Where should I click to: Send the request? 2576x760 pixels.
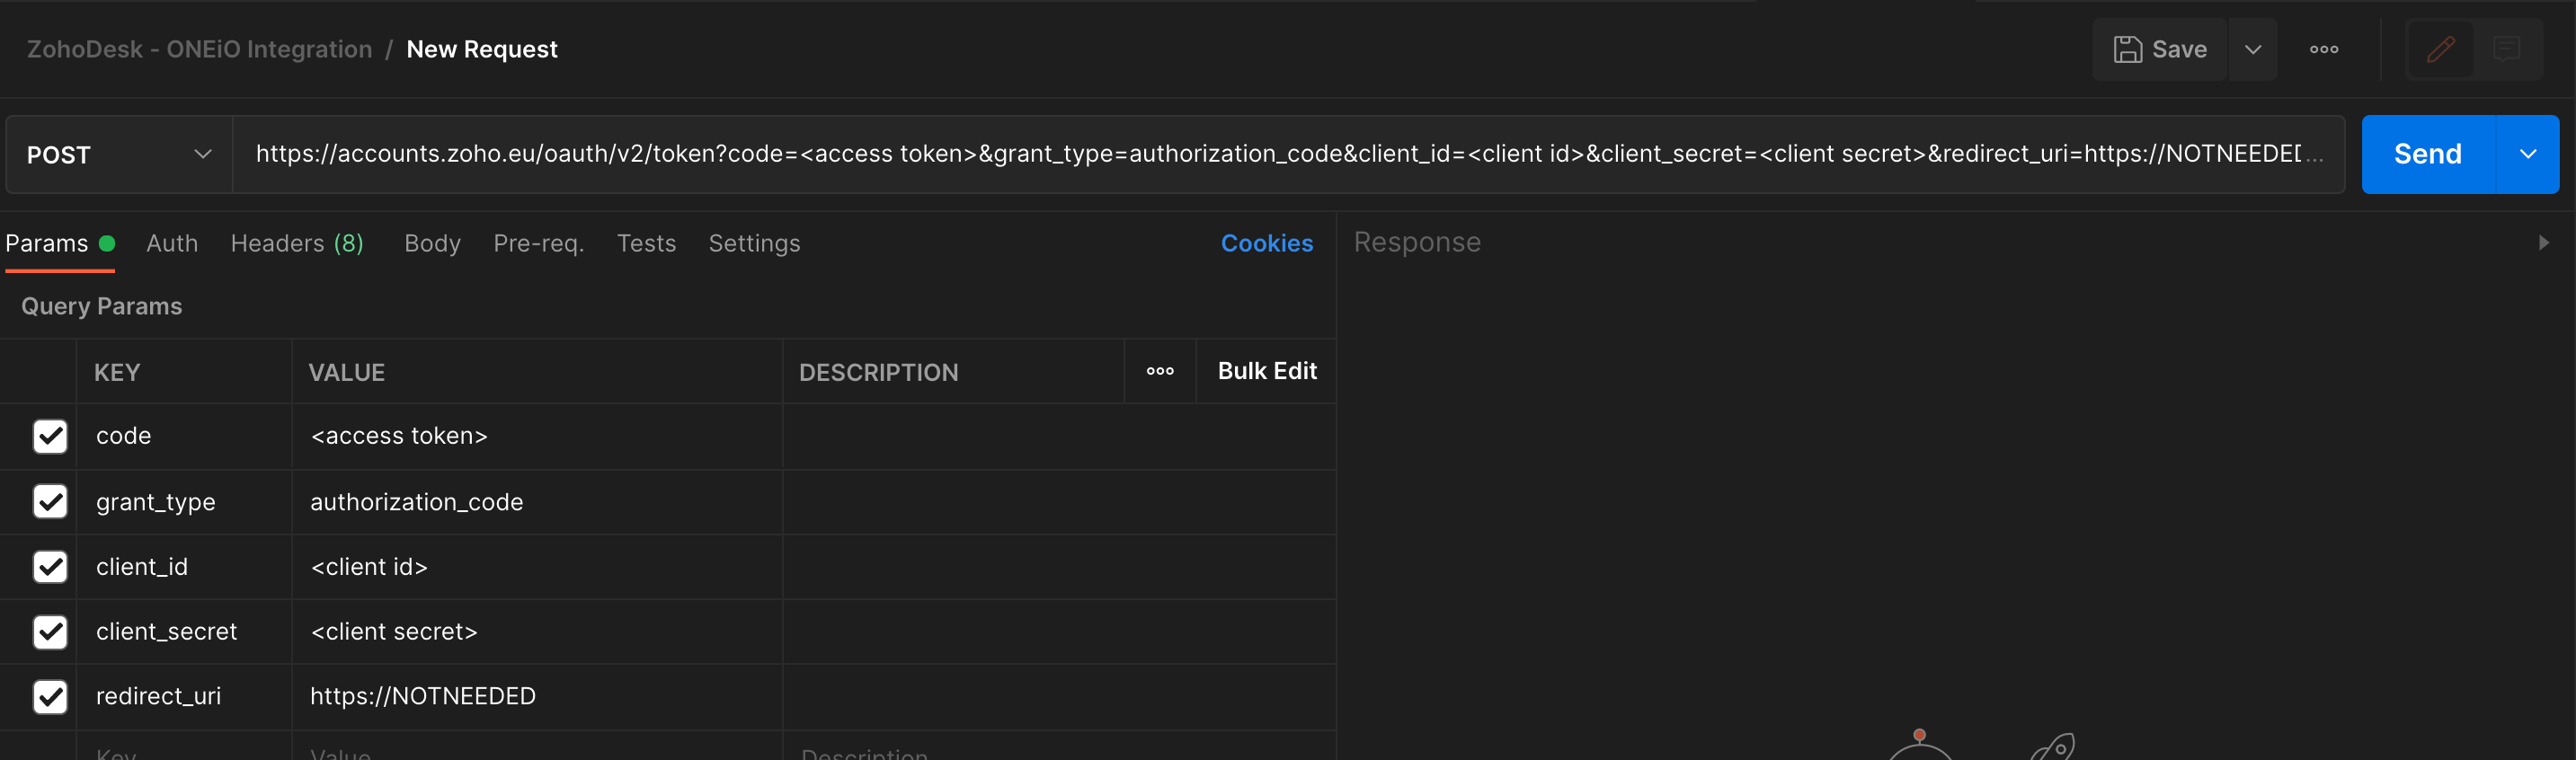point(2427,154)
